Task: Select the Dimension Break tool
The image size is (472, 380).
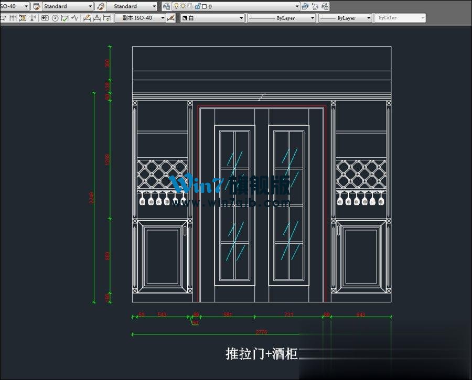Action: (x=32, y=18)
